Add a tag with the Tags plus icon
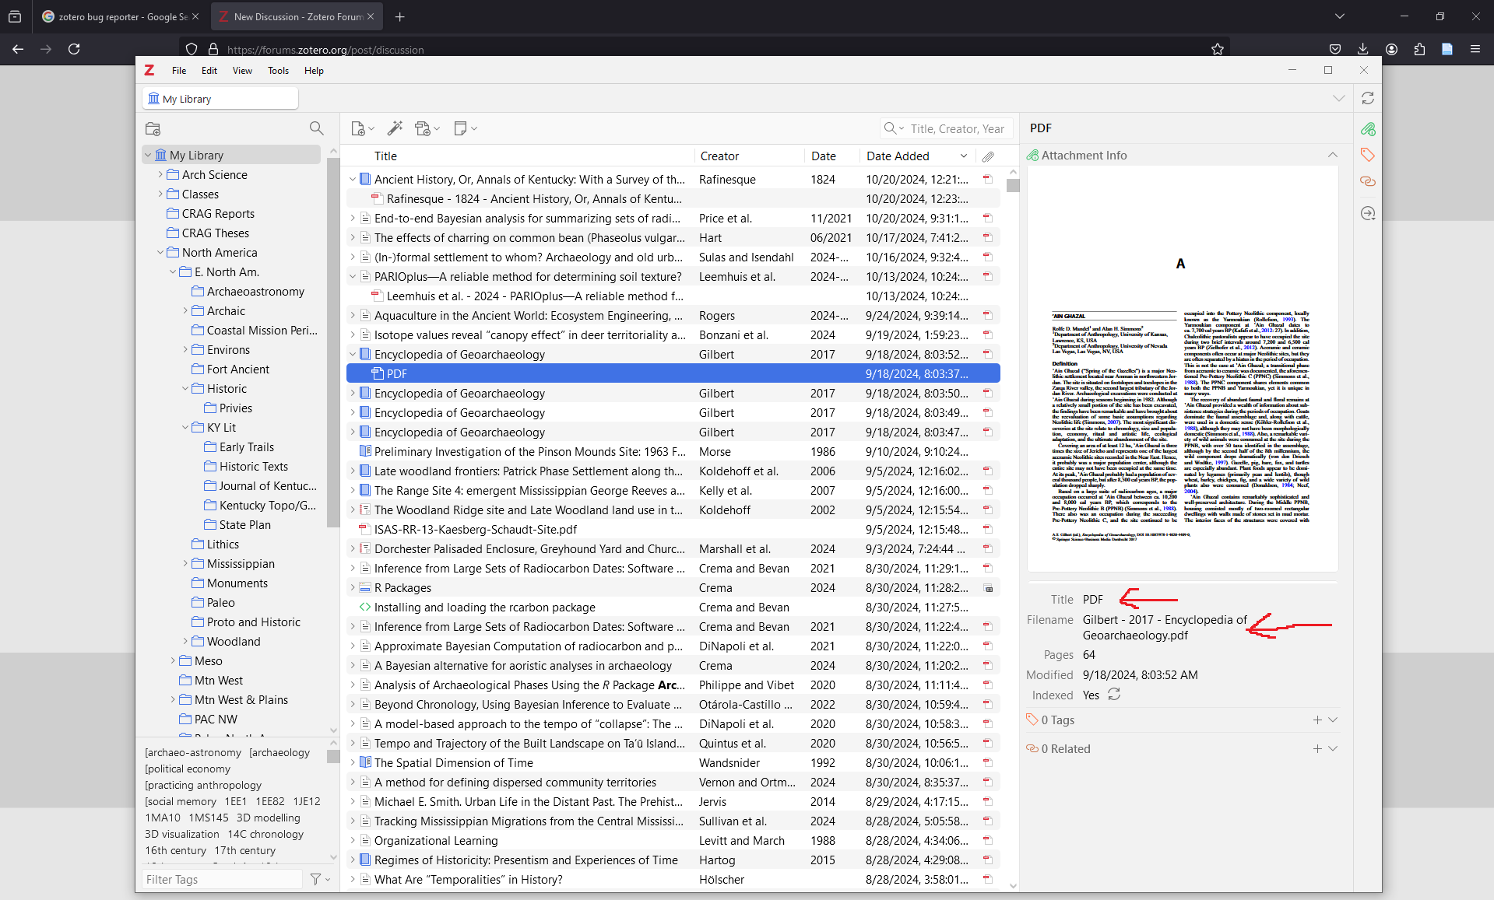The height and width of the screenshot is (900, 1494). [1317, 720]
